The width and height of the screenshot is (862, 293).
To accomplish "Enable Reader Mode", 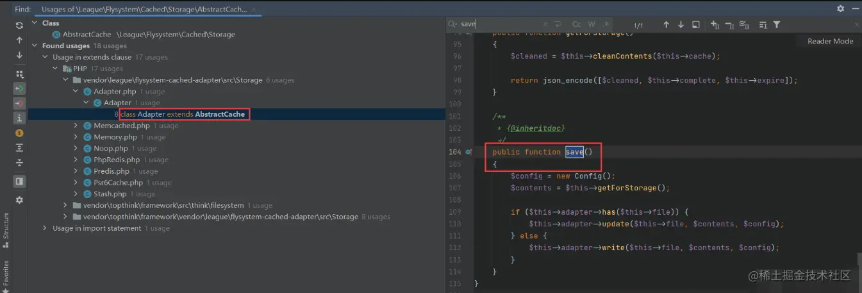I will (x=830, y=41).
